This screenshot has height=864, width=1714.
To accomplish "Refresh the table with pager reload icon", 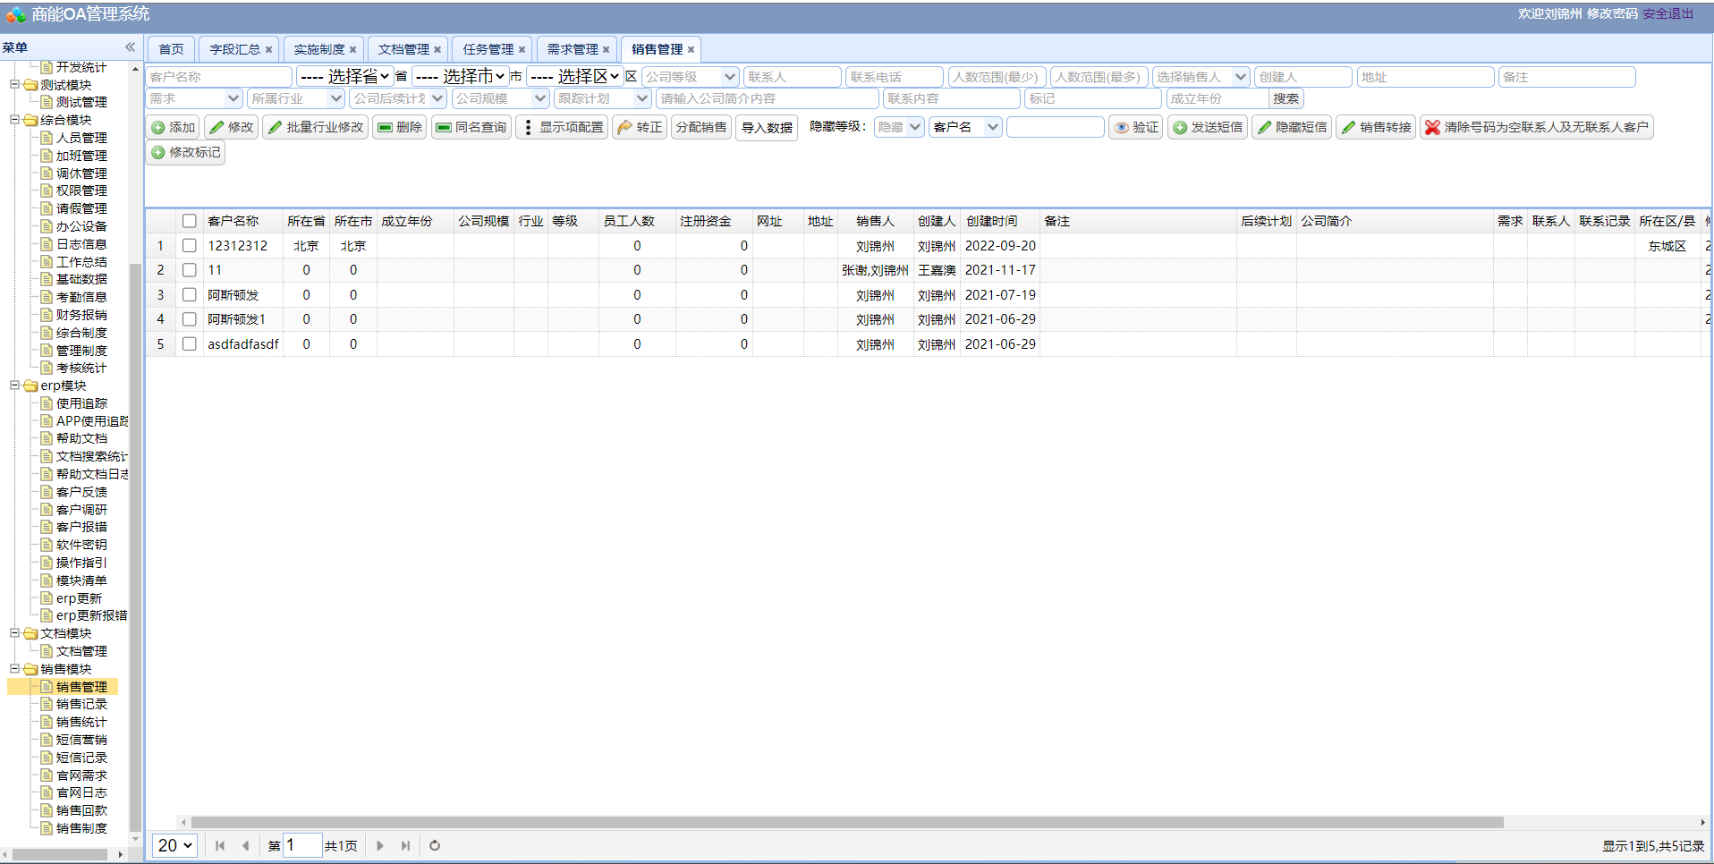I will click(435, 845).
